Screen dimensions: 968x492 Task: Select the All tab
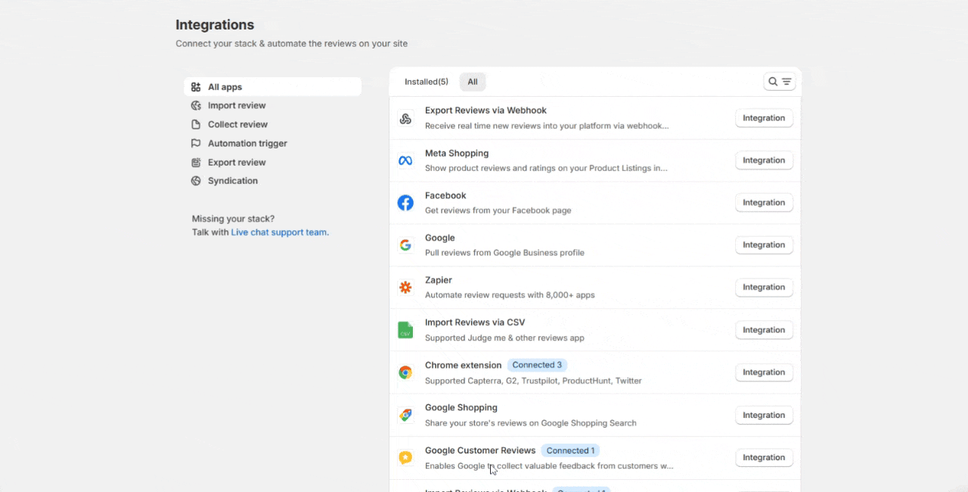(473, 82)
